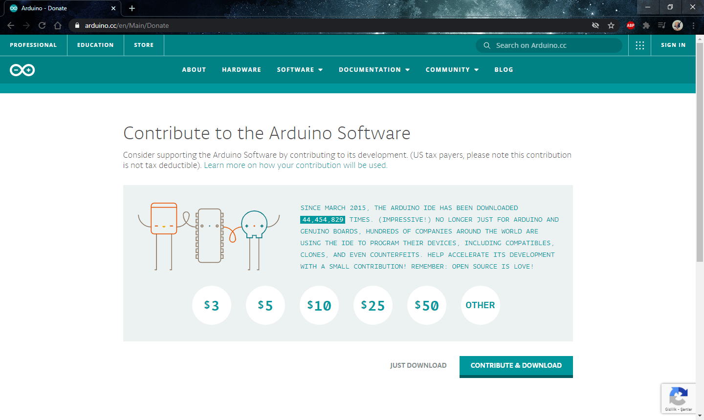Click the search magnifier icon
Viewport: 704px width, 420px height.
pyautogui.click(x=487, y=45)
